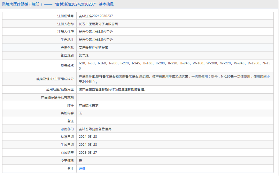Screen dimensions: 279x176
Task: Open the 详情 link
Action: [x=82, y=169]
